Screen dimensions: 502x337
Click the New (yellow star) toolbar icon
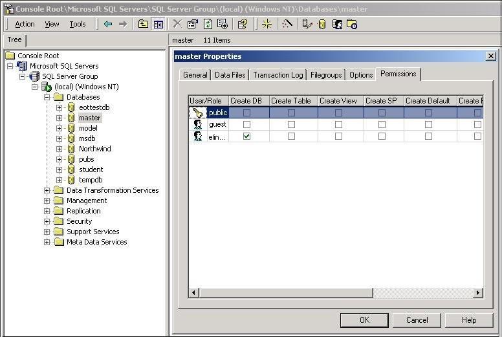(267, 24)
